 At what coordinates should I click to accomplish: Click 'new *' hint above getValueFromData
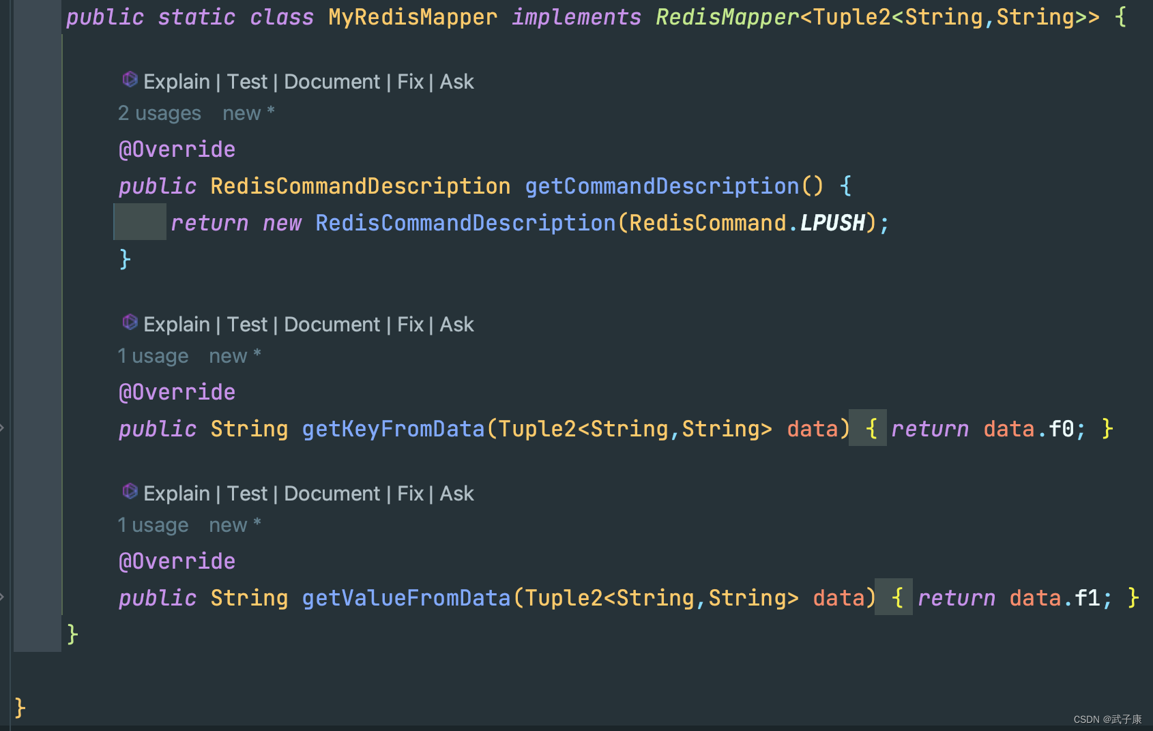click(x=235, y=525)
